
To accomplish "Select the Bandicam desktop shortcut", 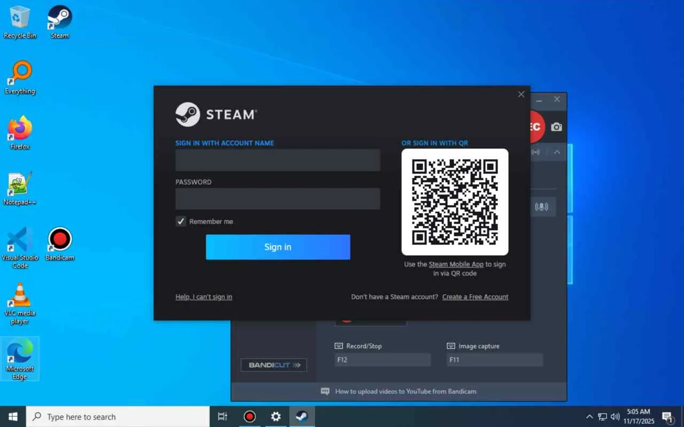I will pyautogui.click(x=60, y=244).
